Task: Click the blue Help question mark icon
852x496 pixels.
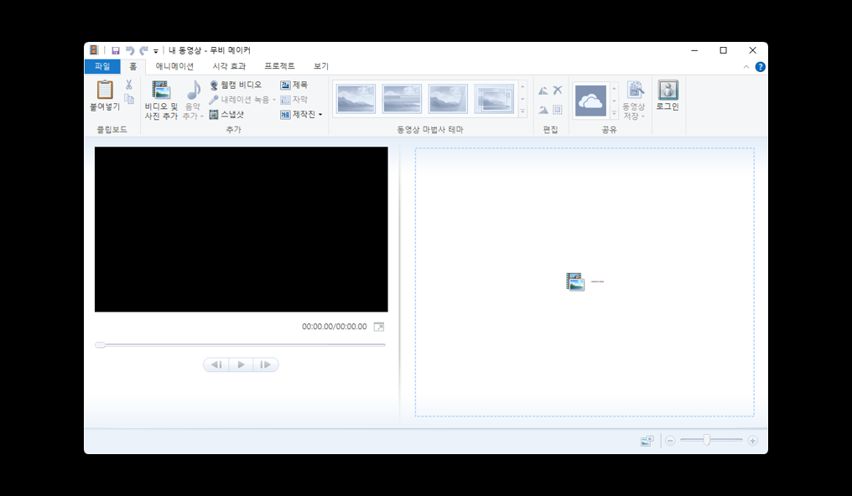Action: coord(760,67)
